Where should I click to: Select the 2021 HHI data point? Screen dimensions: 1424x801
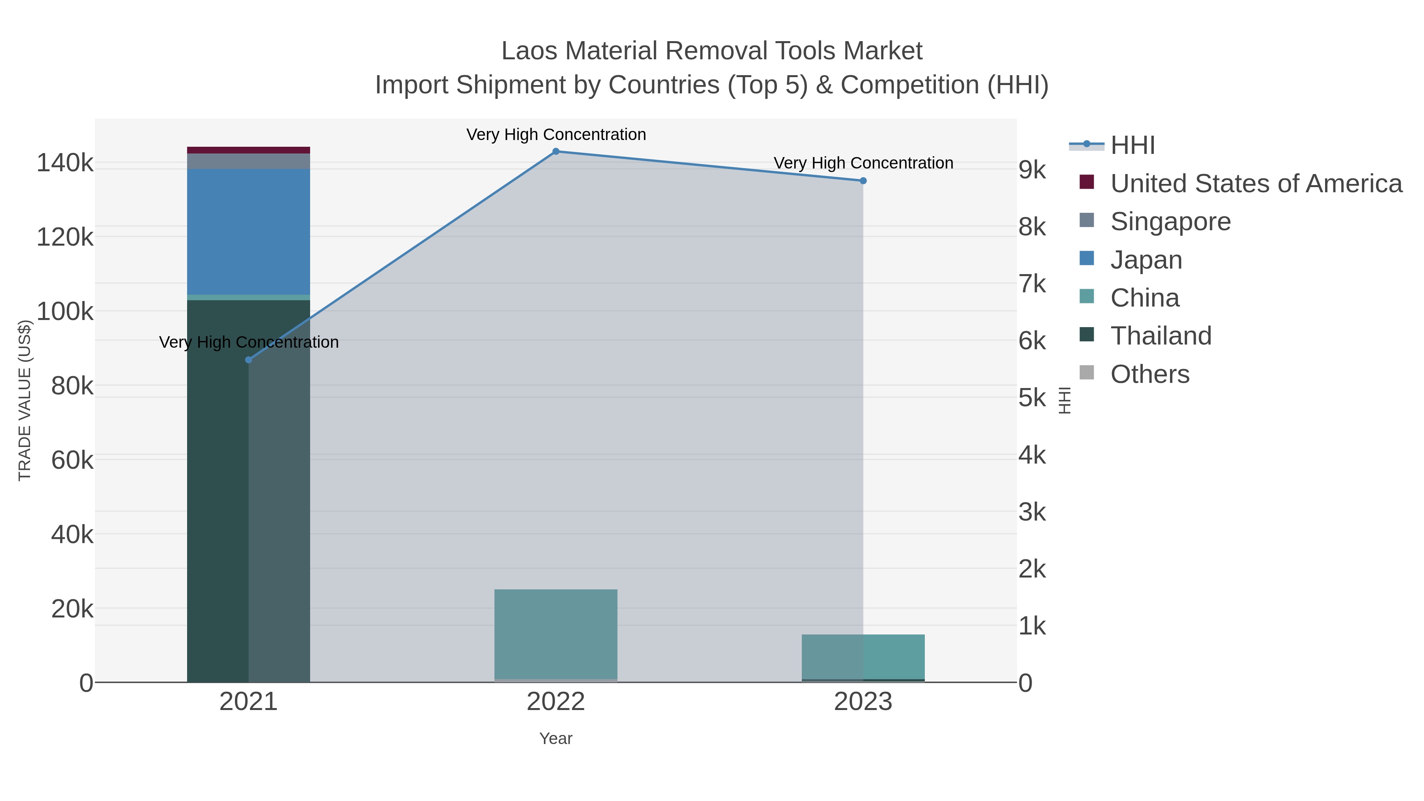pos(249,360)
